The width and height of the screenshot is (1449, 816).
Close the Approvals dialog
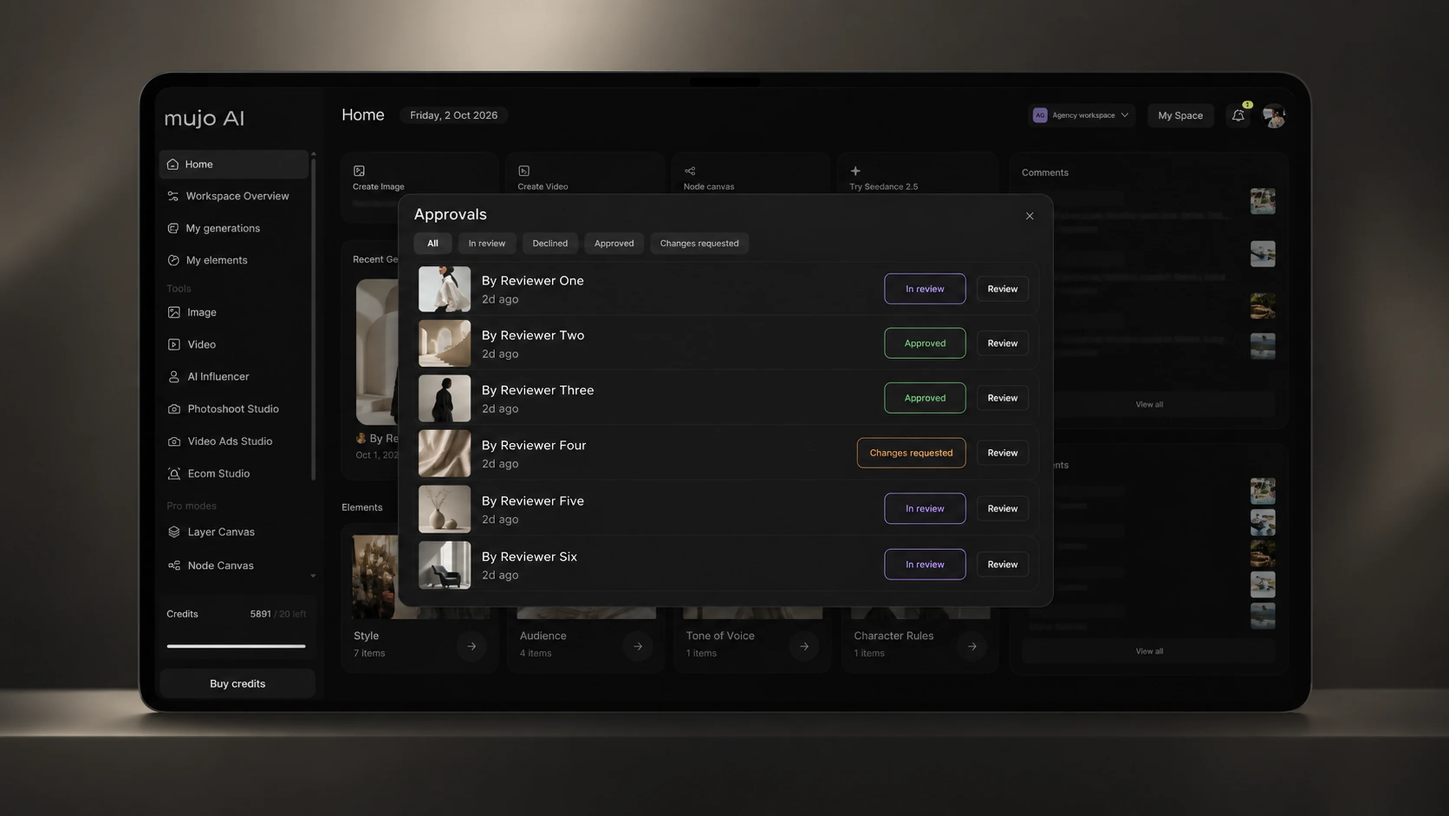click(1030, 216)
